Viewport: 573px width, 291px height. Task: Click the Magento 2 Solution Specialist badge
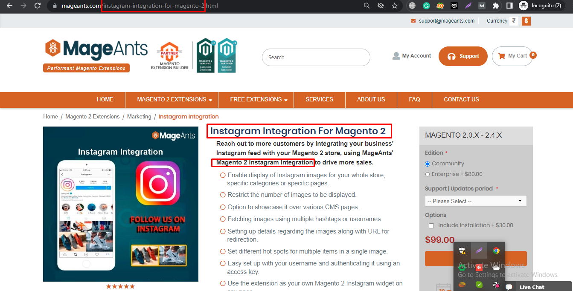[227, 55]
